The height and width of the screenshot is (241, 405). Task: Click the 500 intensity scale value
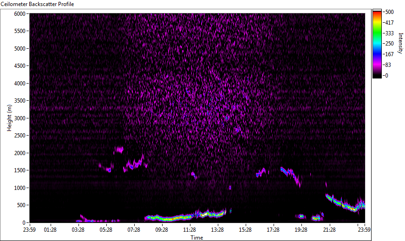click(x=389, y=12)
